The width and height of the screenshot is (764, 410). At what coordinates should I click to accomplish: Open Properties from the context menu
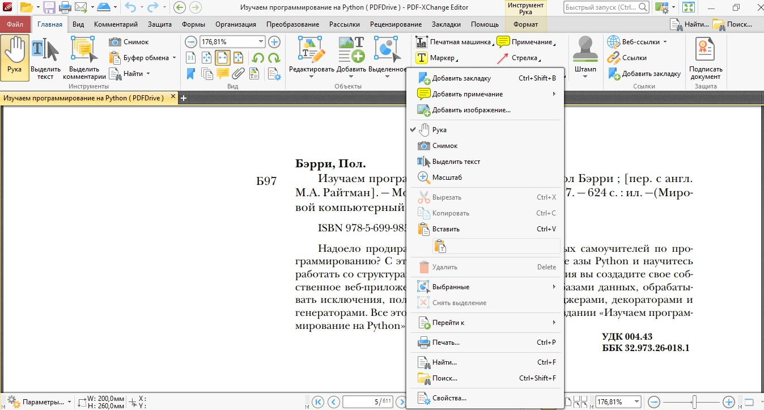449,398
